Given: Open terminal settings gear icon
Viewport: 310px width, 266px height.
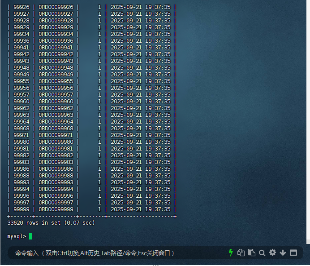Looking at the screenshot, I should pyautogui.click(x=272, y=253).
